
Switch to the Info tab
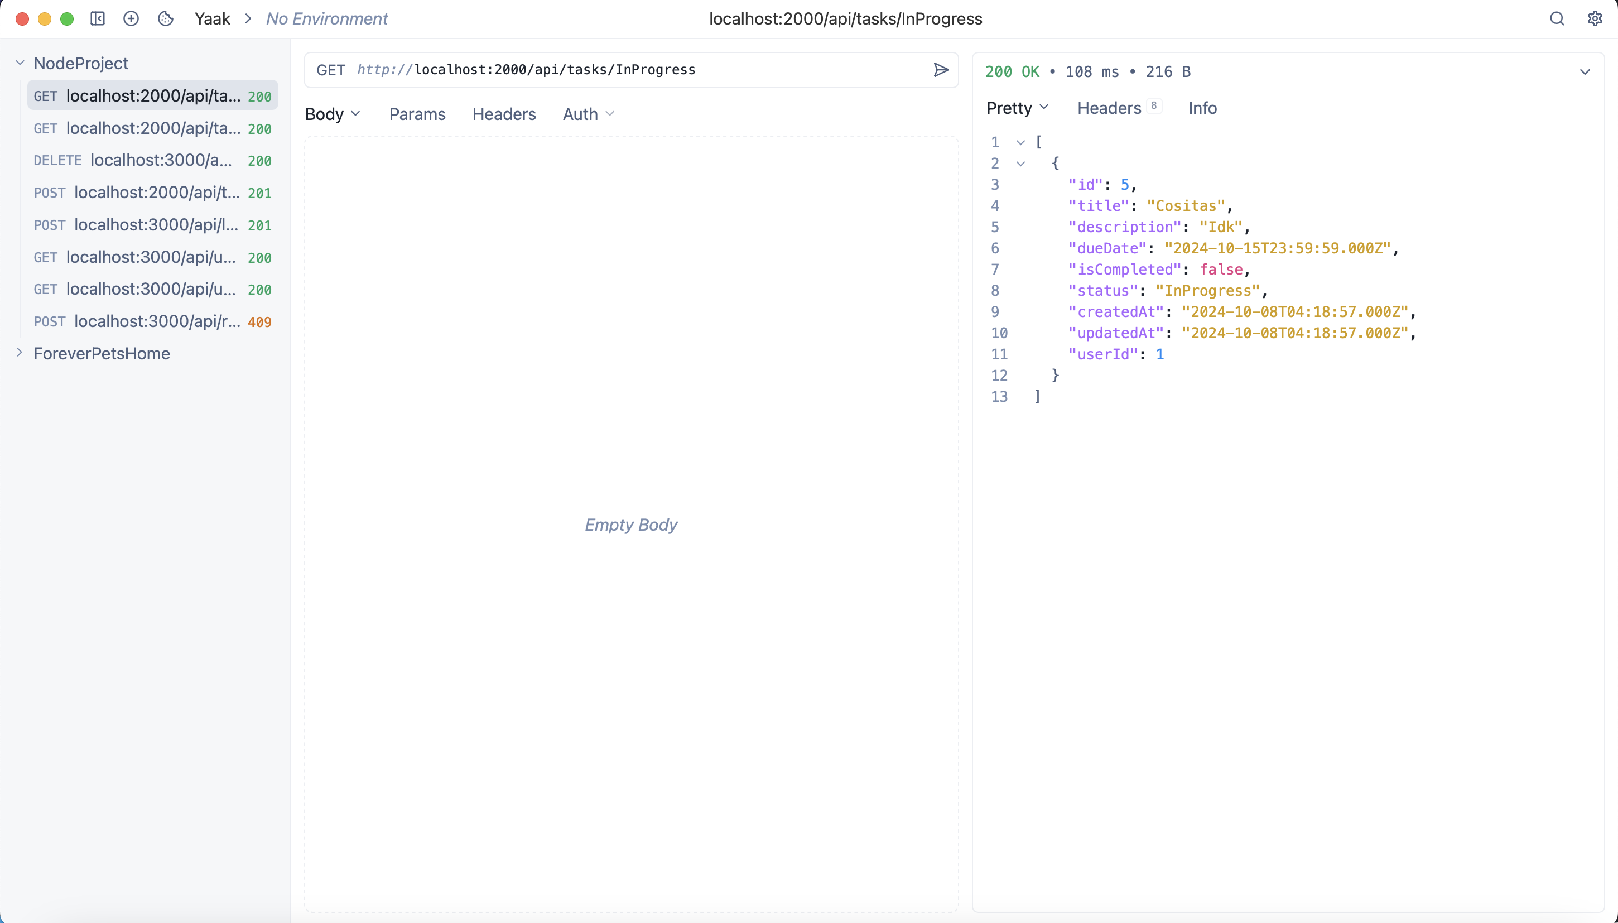coord(1201,108)
